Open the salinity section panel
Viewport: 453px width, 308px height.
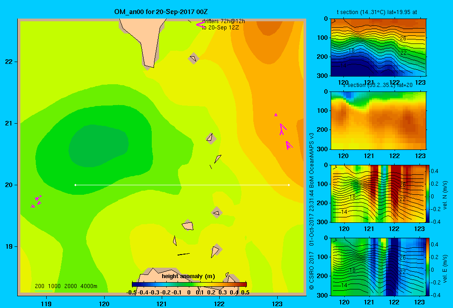point(378,120)
